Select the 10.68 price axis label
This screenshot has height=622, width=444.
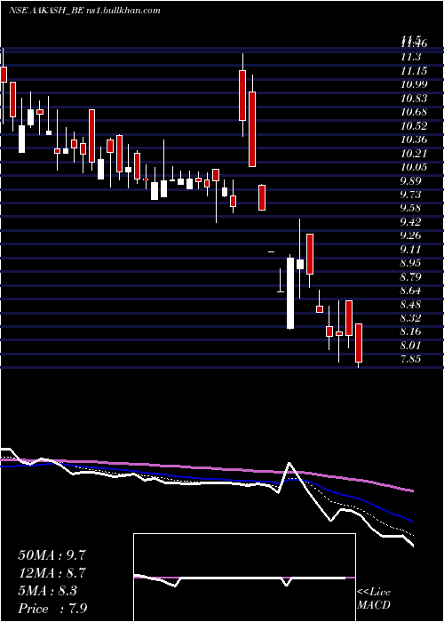(x=414, y=112)
